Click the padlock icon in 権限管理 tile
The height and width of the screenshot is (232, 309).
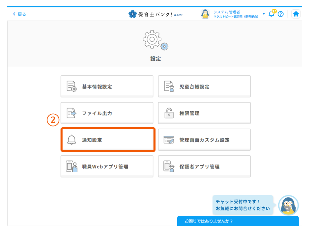pos(169,113)
